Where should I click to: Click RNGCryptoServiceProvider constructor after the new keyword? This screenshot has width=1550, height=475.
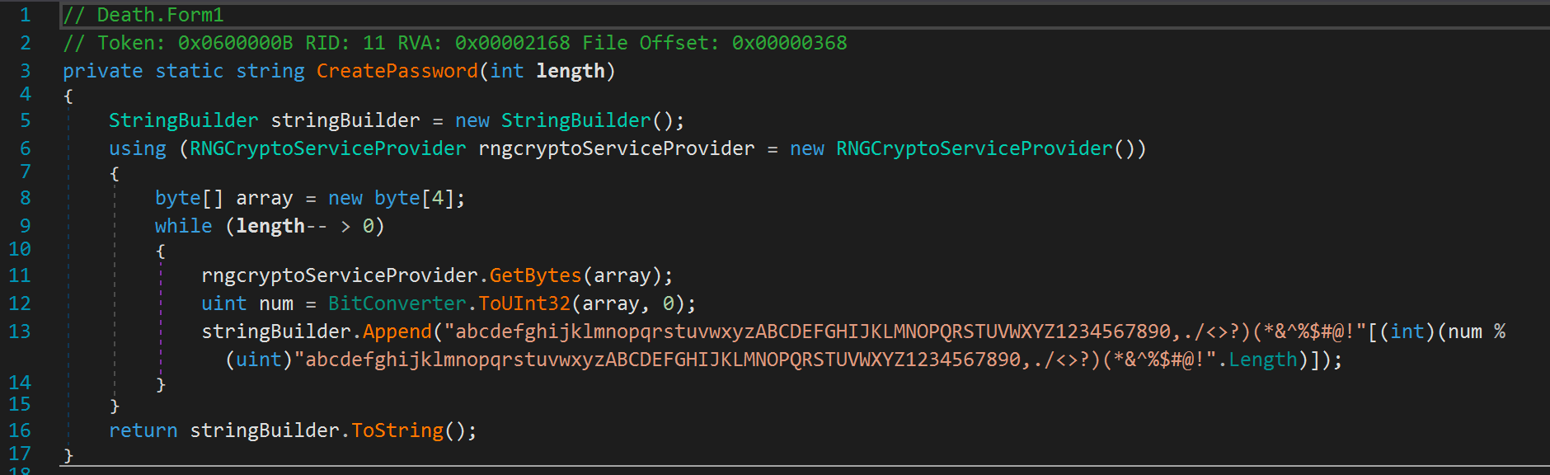974,148
